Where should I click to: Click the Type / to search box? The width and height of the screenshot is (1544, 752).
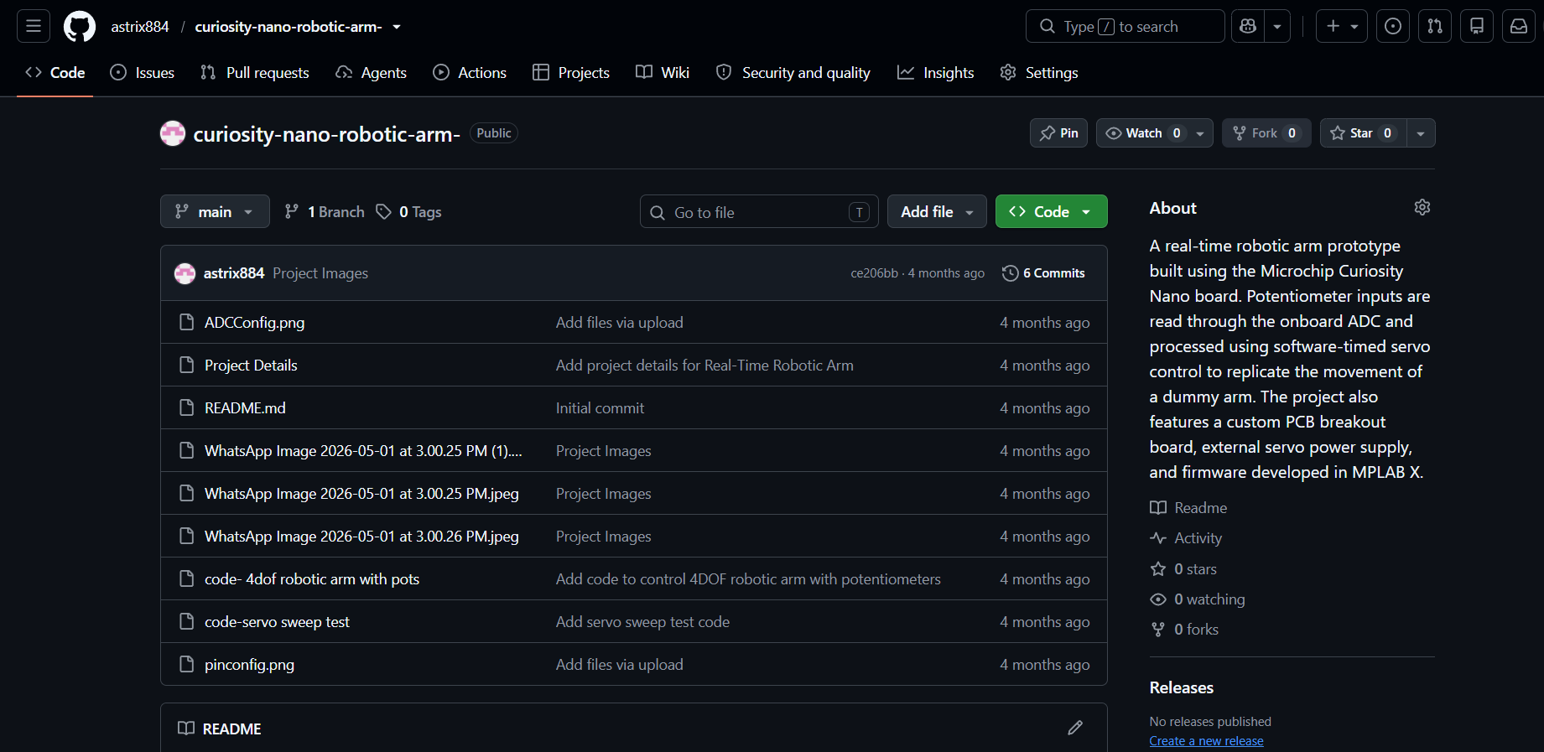[1125, 26]
